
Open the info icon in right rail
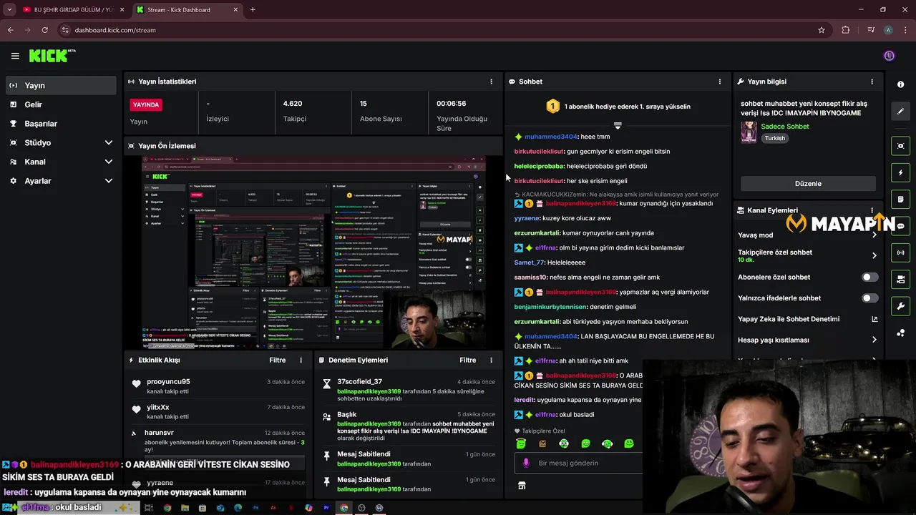(900, 84)
